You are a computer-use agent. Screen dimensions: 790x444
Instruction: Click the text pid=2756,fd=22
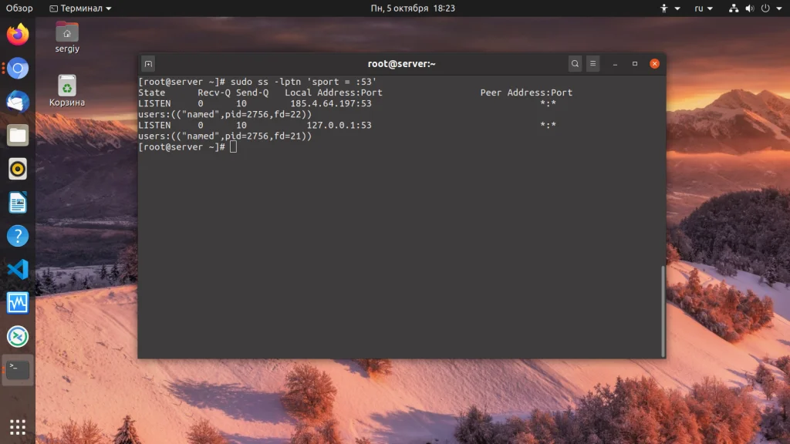coord(263,114)
